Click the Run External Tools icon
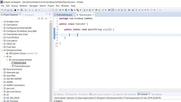Screen dimensions: 181x102 [x=78, y=10]
